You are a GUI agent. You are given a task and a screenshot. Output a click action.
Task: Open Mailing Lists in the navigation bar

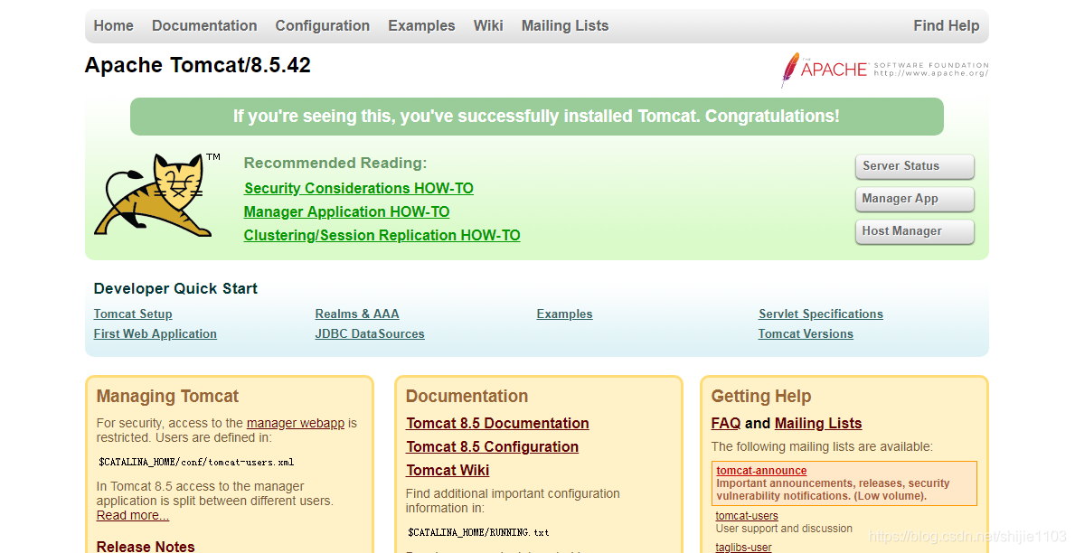pyautogui.click(x=565, y=26)
